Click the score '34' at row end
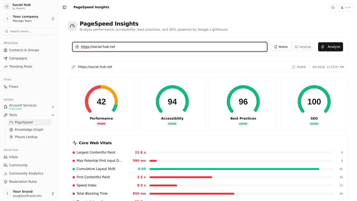This screenshot has height=201, width=357. [341, 177]
